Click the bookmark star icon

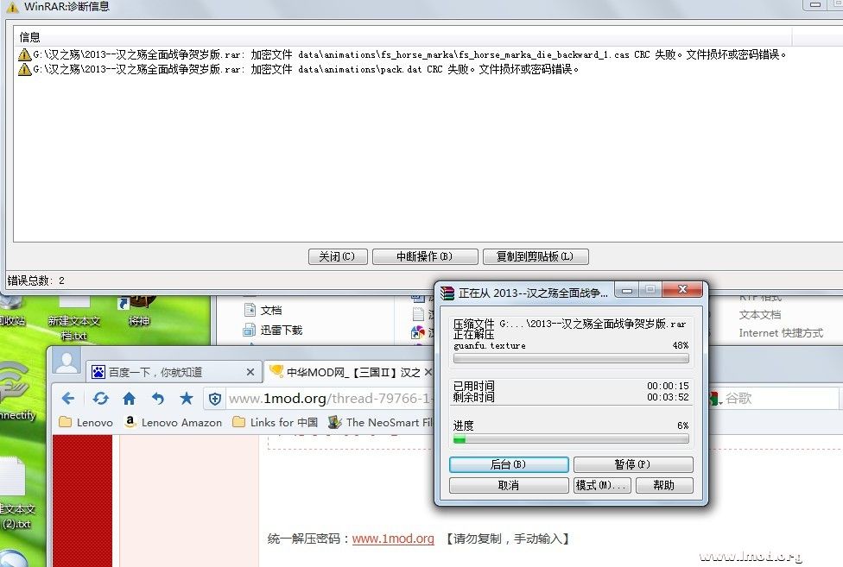point(186,399)
